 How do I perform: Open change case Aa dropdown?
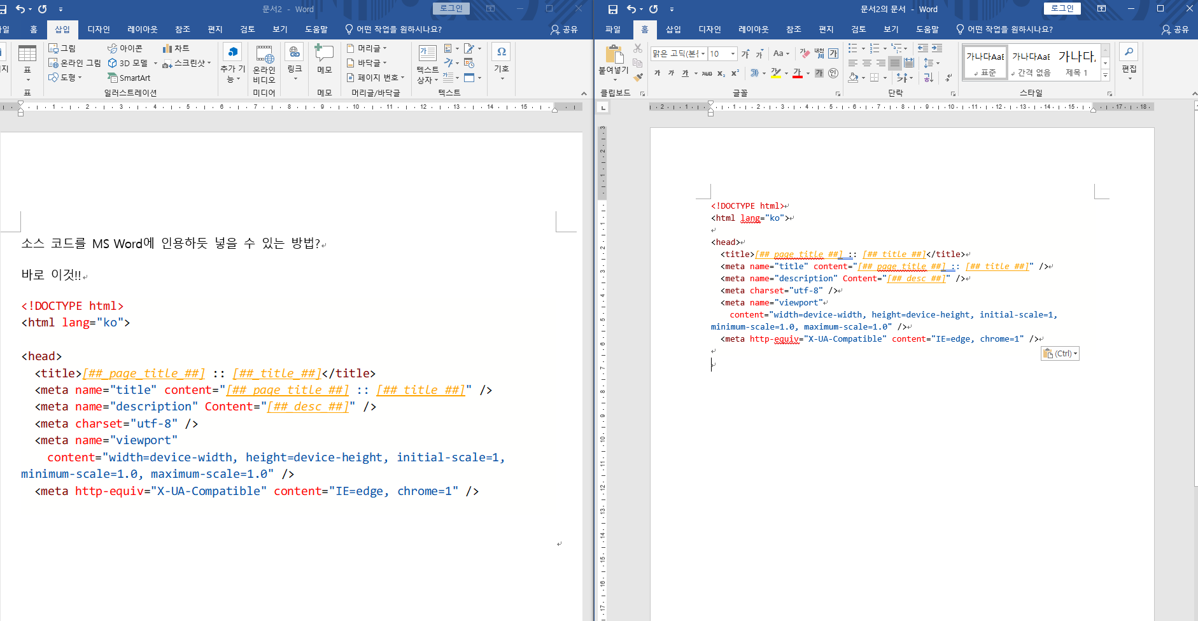(x=781, y=54)
